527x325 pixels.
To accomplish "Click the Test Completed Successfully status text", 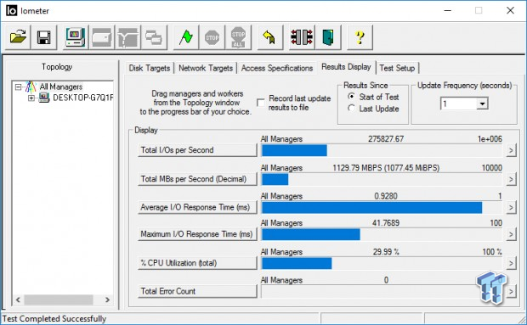I will pos(54,318).
